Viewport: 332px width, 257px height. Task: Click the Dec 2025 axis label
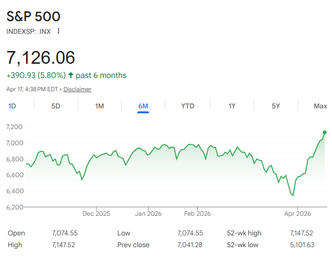(x=96, y=213)
